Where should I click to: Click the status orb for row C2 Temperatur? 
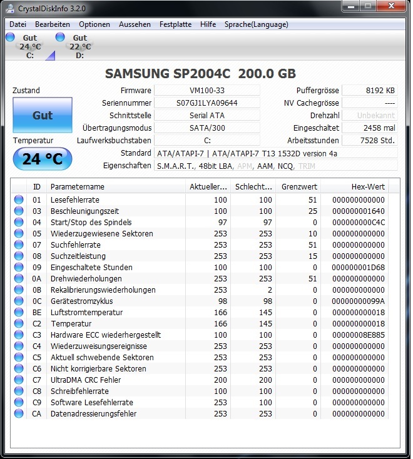coord(19,323)
